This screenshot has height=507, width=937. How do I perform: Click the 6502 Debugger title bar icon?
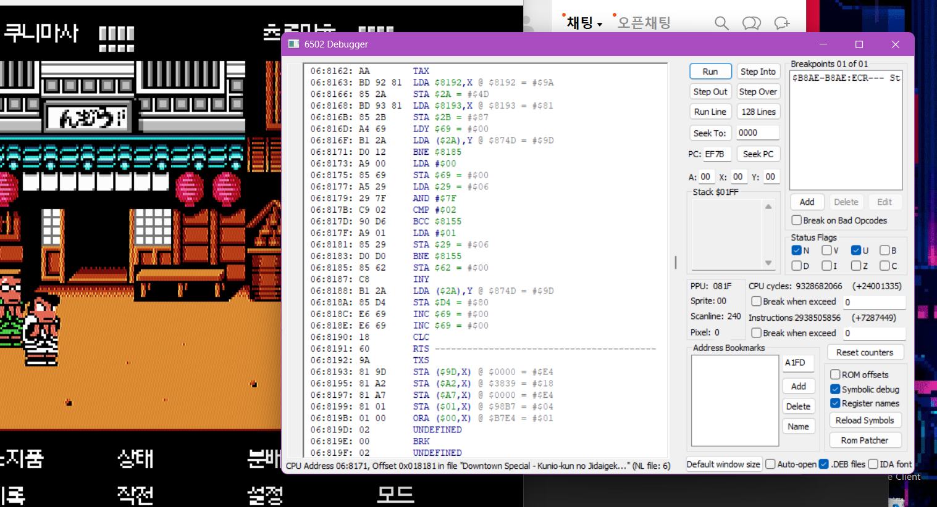293,44
